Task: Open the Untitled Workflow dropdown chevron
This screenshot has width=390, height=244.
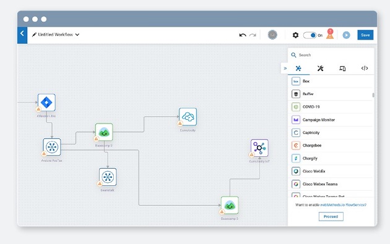Action: 77,35
